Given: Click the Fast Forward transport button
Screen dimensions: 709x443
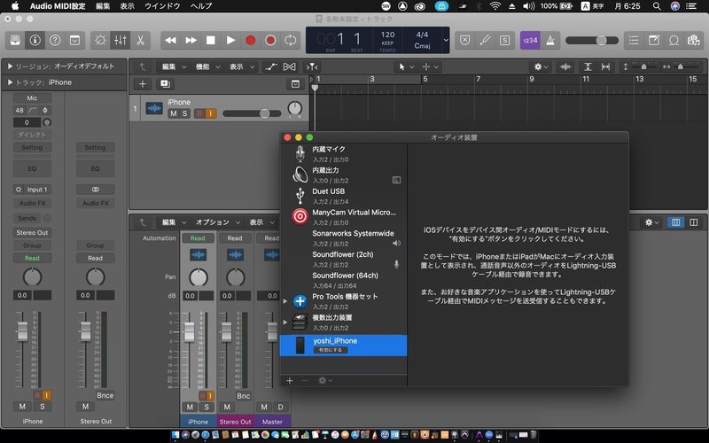Looking at the screenshot, I should click(x=191, y=40).
